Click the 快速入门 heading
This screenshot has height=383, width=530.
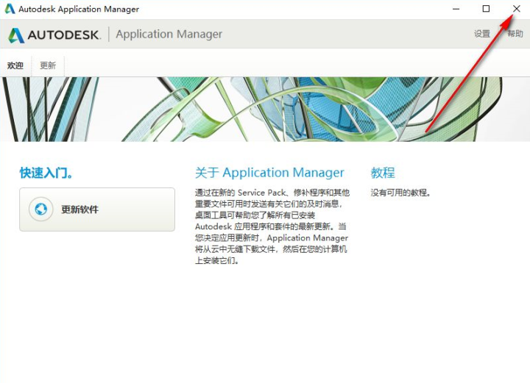pos(46,173)
